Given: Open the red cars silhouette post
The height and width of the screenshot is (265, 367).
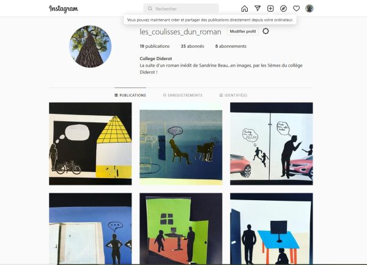Looking at the screenshot, I should pos(272,144).
